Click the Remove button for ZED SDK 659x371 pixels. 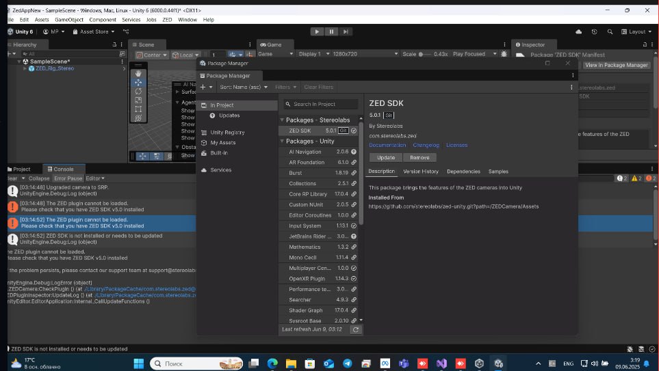(x=419, y=157)
